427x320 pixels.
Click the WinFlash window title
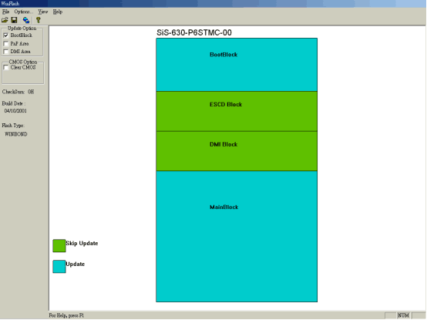[x=10, y=4]
